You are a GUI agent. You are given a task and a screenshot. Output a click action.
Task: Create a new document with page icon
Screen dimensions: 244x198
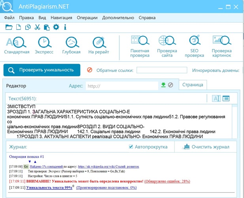(x=19, y=27)
